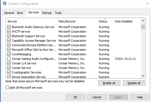The height and width of the screenshot is (102, 151).
Task: Select the Services tab
Action: pos(34,12)
